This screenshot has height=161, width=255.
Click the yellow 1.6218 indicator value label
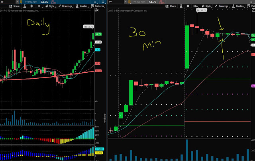tap(99, 153)
